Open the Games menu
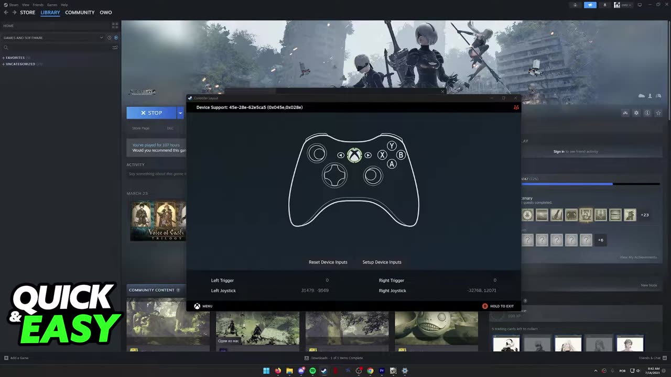This screenshot has height=377, width=671. [52, 5]
